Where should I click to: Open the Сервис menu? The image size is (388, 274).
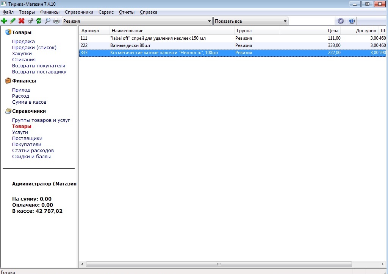tap(106, 12)
